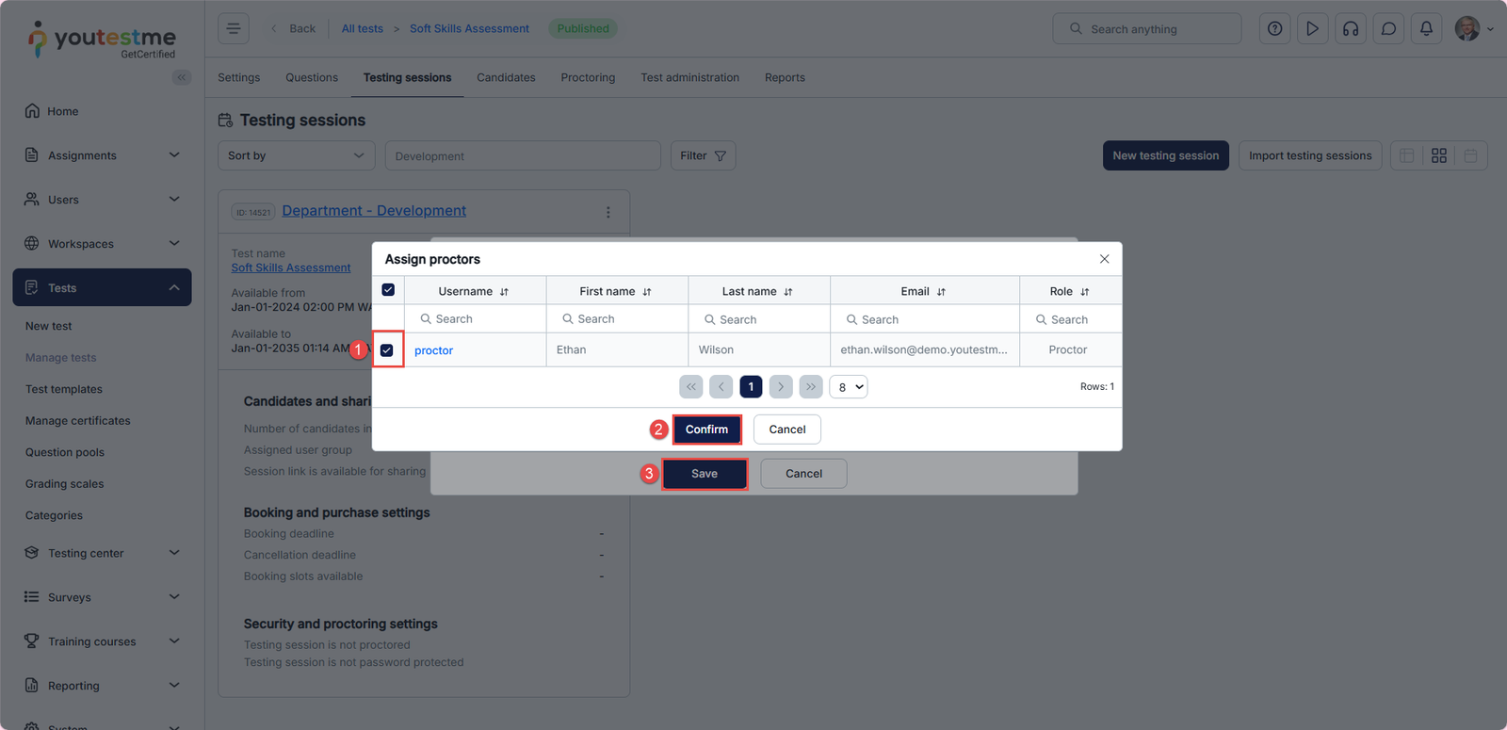Expand the Sort by dropdown
This screenshot has width=1507, height=730.
pyautogui.click(x=296, y=155)
